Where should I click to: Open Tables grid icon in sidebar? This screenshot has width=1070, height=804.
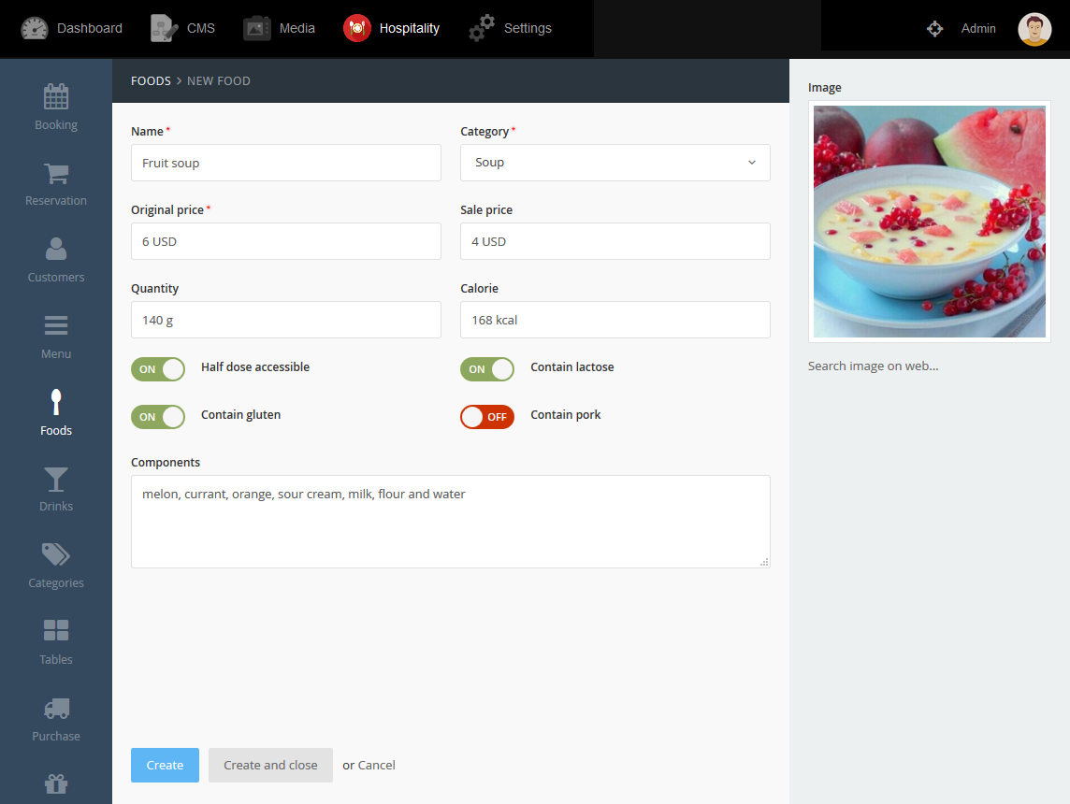coord(56,630)
